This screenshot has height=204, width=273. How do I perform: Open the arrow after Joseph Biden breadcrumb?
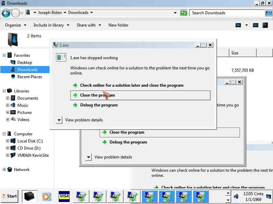click(x=65, y=13)
